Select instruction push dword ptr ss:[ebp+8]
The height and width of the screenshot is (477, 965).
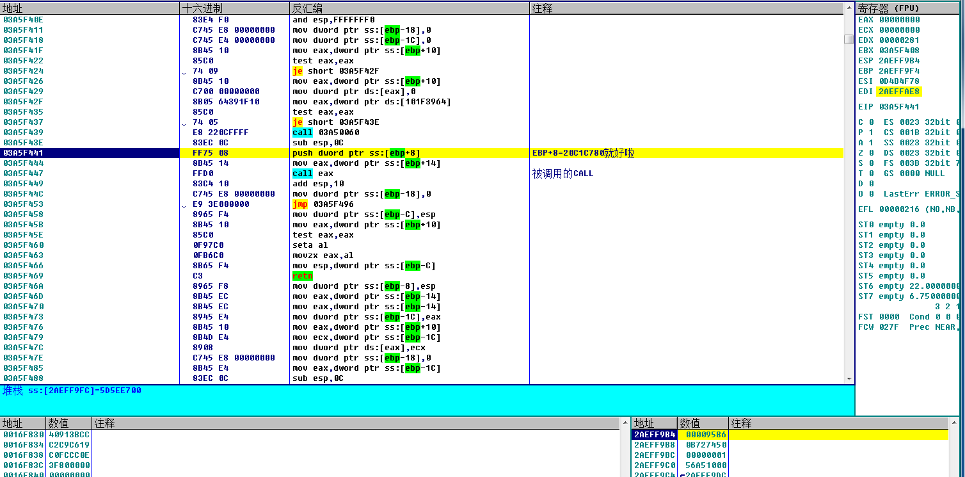356,153
